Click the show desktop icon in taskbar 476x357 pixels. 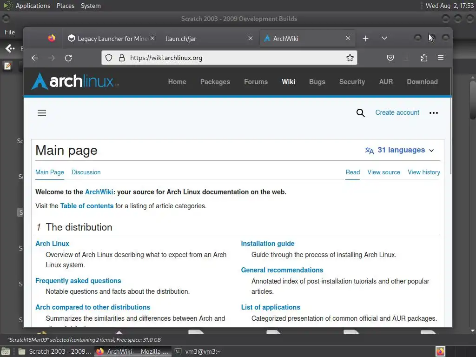pos(6,351)
